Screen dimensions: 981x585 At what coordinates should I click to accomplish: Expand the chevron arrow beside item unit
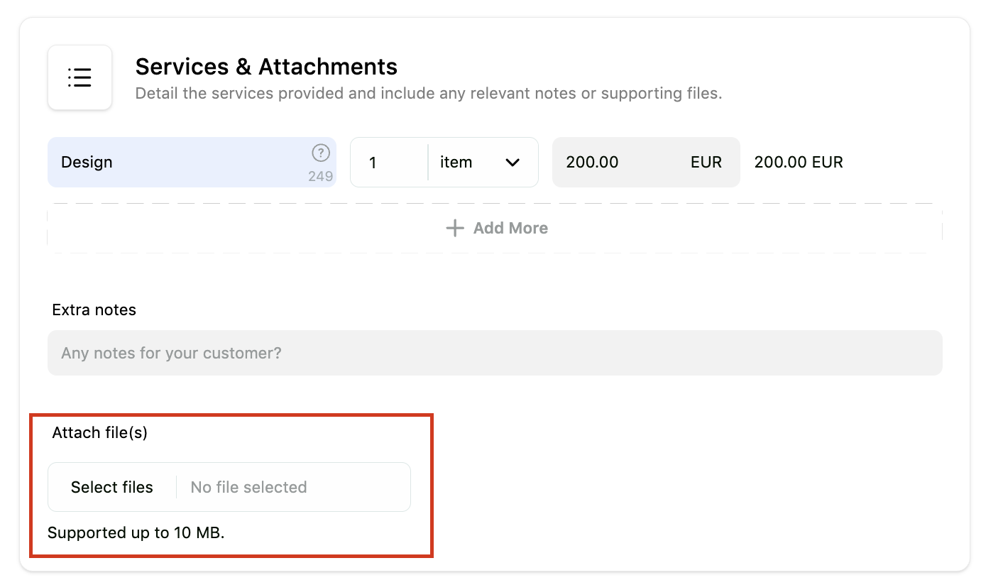pyautogui.click(x=513, y=163)
